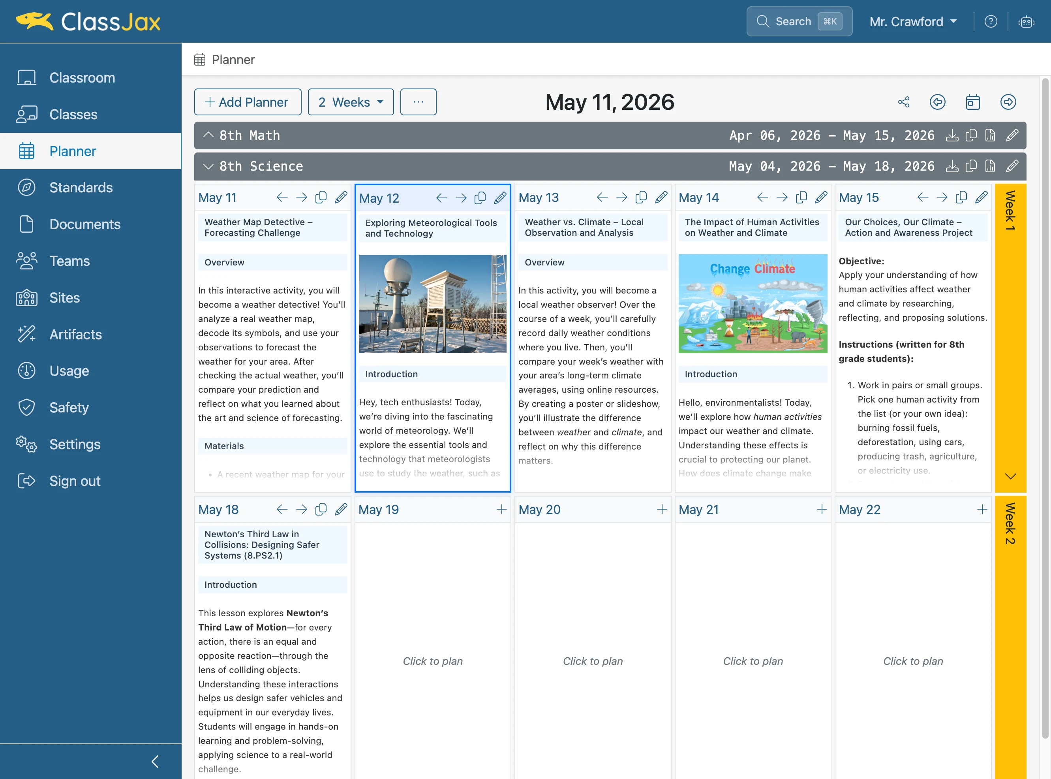
Task: Open the calendar date picker icon
Action: (x=973, y=102)
